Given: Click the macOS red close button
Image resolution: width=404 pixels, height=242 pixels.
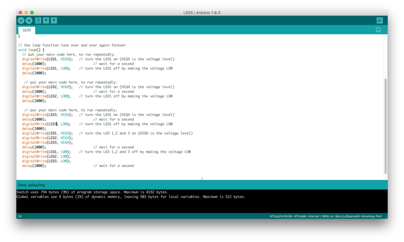Looking at the screenshot, I should coord(20,12).
